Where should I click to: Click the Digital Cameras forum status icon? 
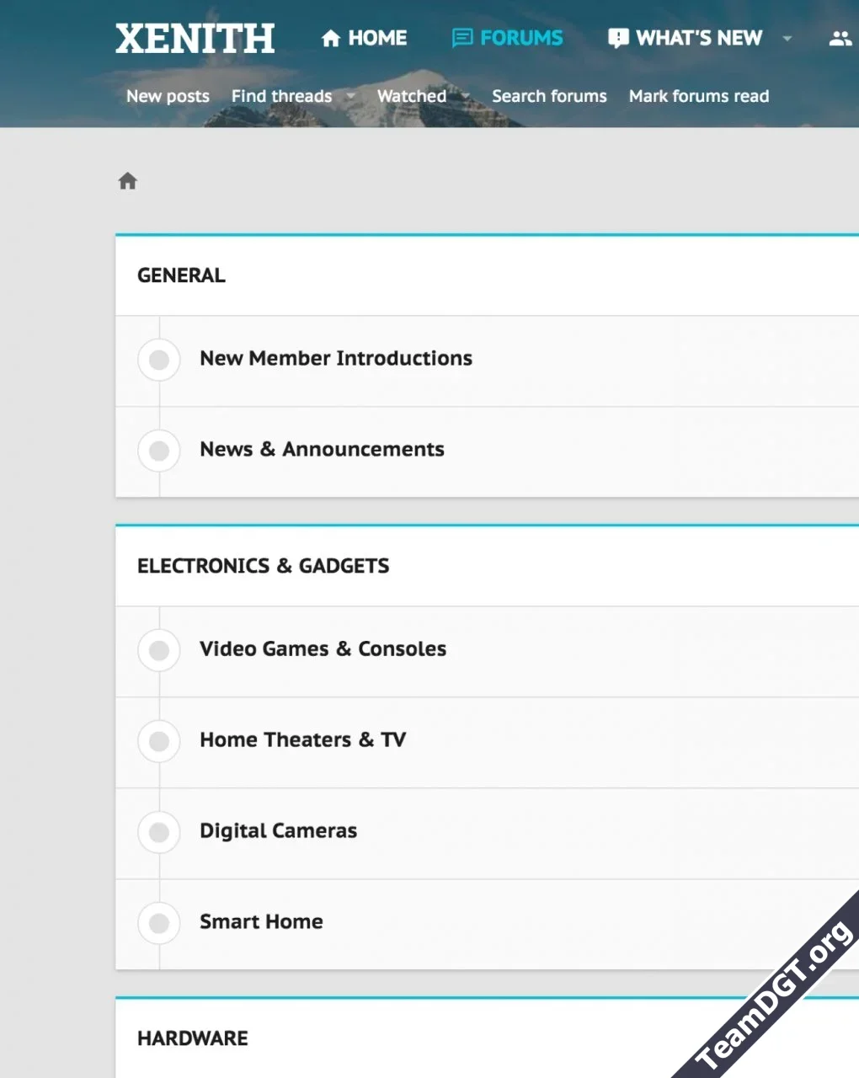[158, 833]
